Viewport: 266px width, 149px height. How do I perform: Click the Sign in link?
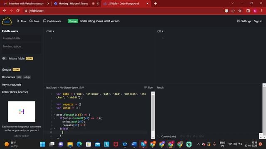click(258, 21)
